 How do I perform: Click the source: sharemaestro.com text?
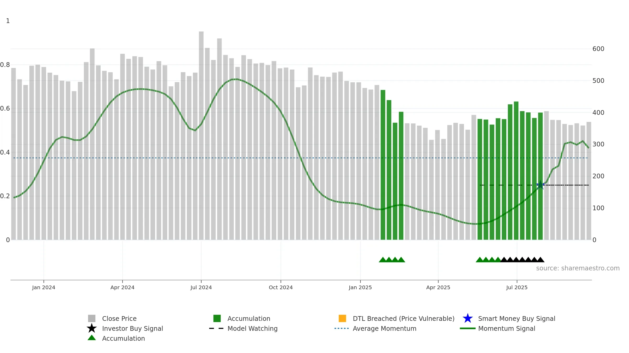(578, 268)
